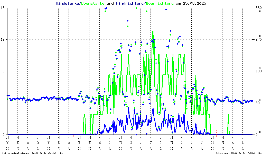Click time label '25. 03:01'
The width and height of the screenshot is (262, 155).
coord(38,143)
